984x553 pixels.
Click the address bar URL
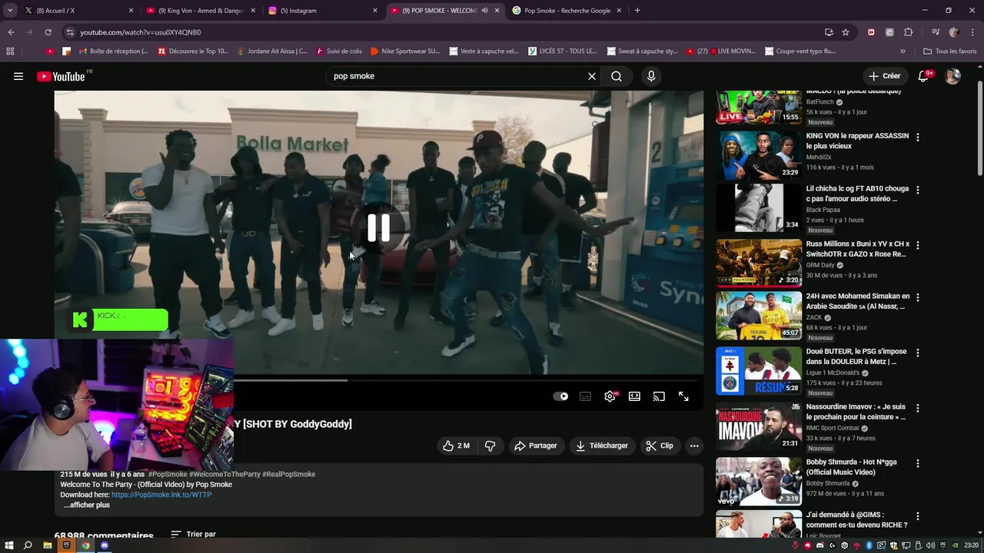141,32
